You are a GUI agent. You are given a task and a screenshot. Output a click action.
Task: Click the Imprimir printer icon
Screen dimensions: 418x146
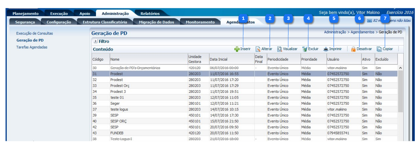(326, 49)
